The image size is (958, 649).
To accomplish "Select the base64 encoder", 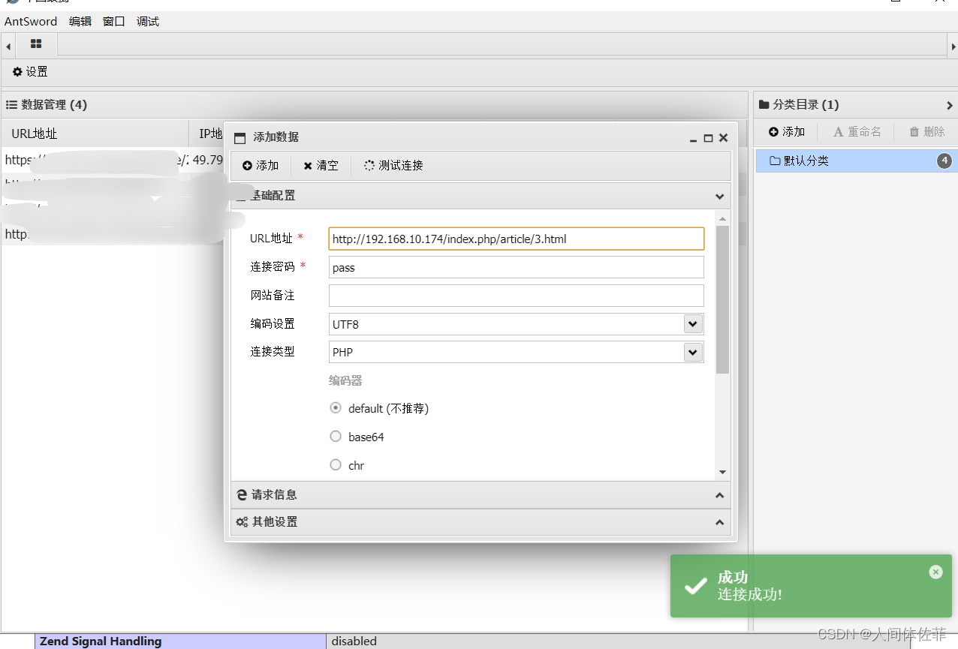I will 336,436.
